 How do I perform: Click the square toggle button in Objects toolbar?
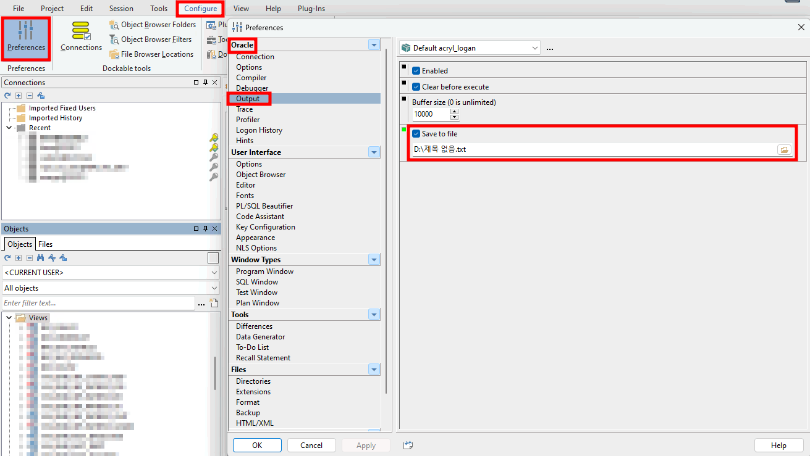(213, 258)
